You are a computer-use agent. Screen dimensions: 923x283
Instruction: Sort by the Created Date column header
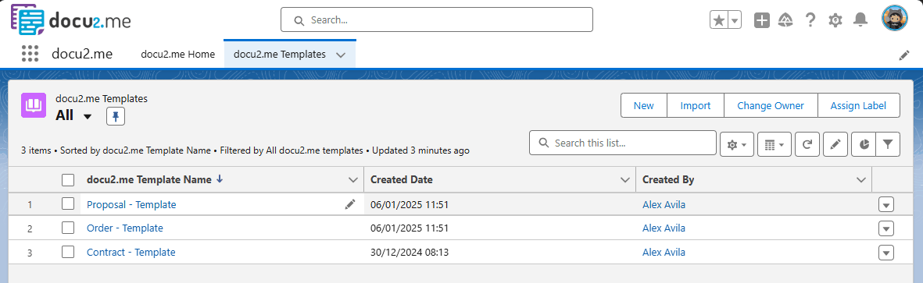point(402,179)
